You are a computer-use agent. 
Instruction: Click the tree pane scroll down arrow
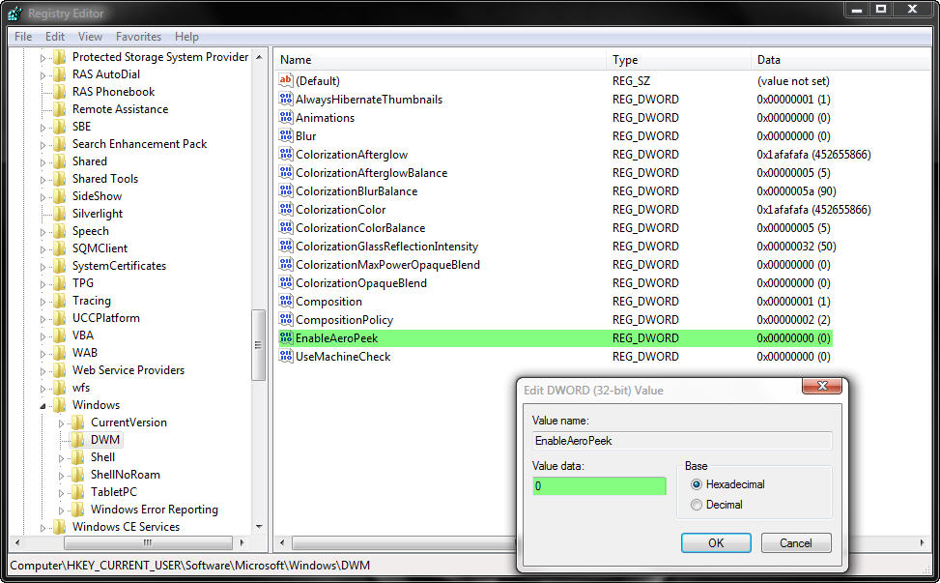click(x=259, y=527)
